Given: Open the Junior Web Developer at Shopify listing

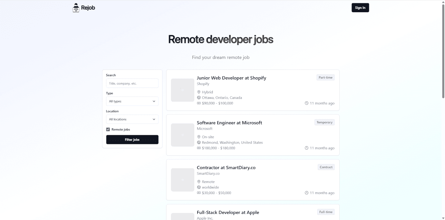Looking at the screenshot, I should click(x=231, y=78).
